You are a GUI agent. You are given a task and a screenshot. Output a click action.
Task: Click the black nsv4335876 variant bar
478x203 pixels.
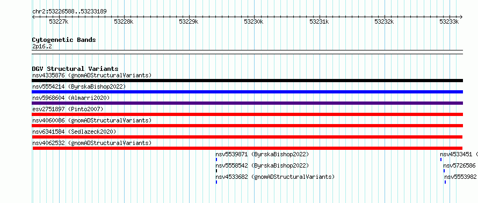[247, 81]
